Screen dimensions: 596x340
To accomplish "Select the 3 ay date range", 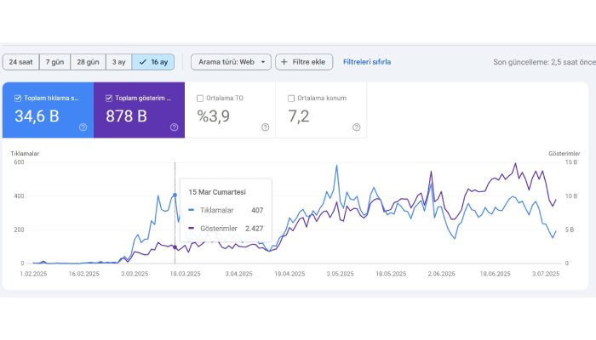I will [x=119, y=62].
